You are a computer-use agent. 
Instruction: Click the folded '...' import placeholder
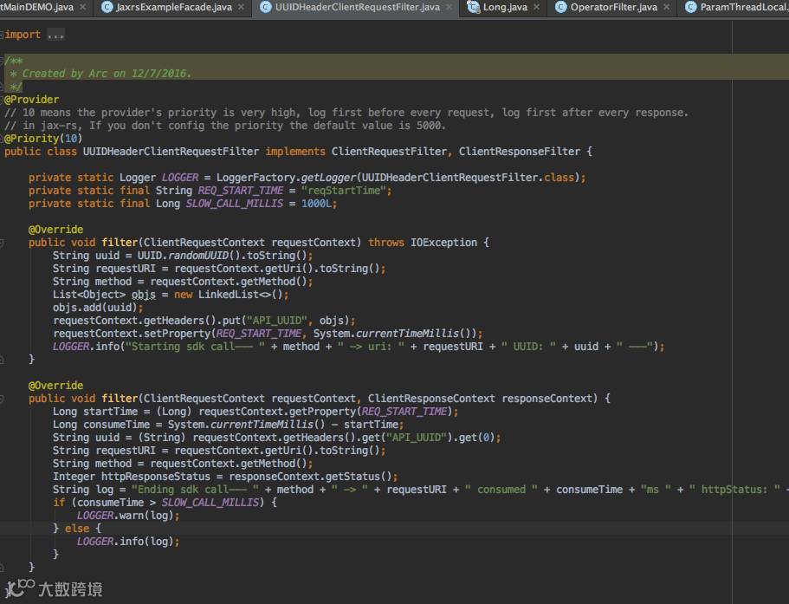coord(55,36)
